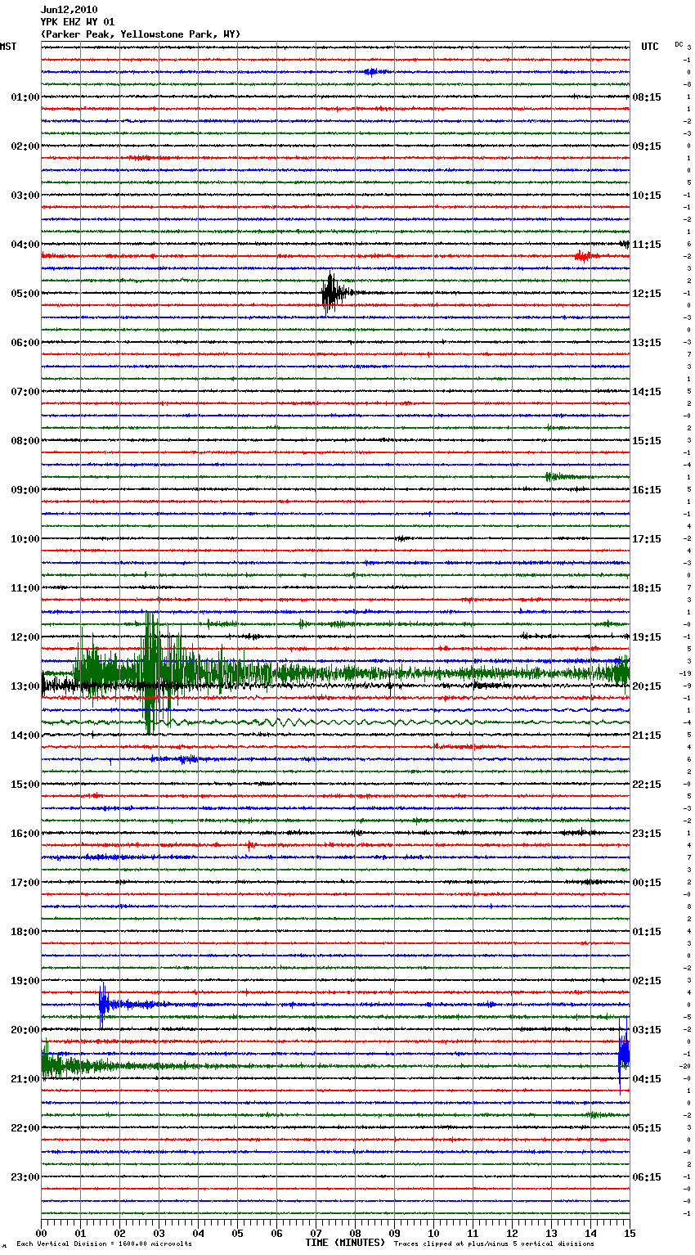Select the 19:00 MST time label

[x=25, y=981]
